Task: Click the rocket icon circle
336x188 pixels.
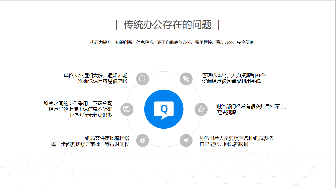Action: (186, 79)
